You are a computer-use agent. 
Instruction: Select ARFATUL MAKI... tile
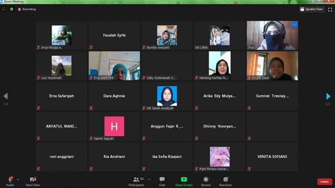coord(62,126)
